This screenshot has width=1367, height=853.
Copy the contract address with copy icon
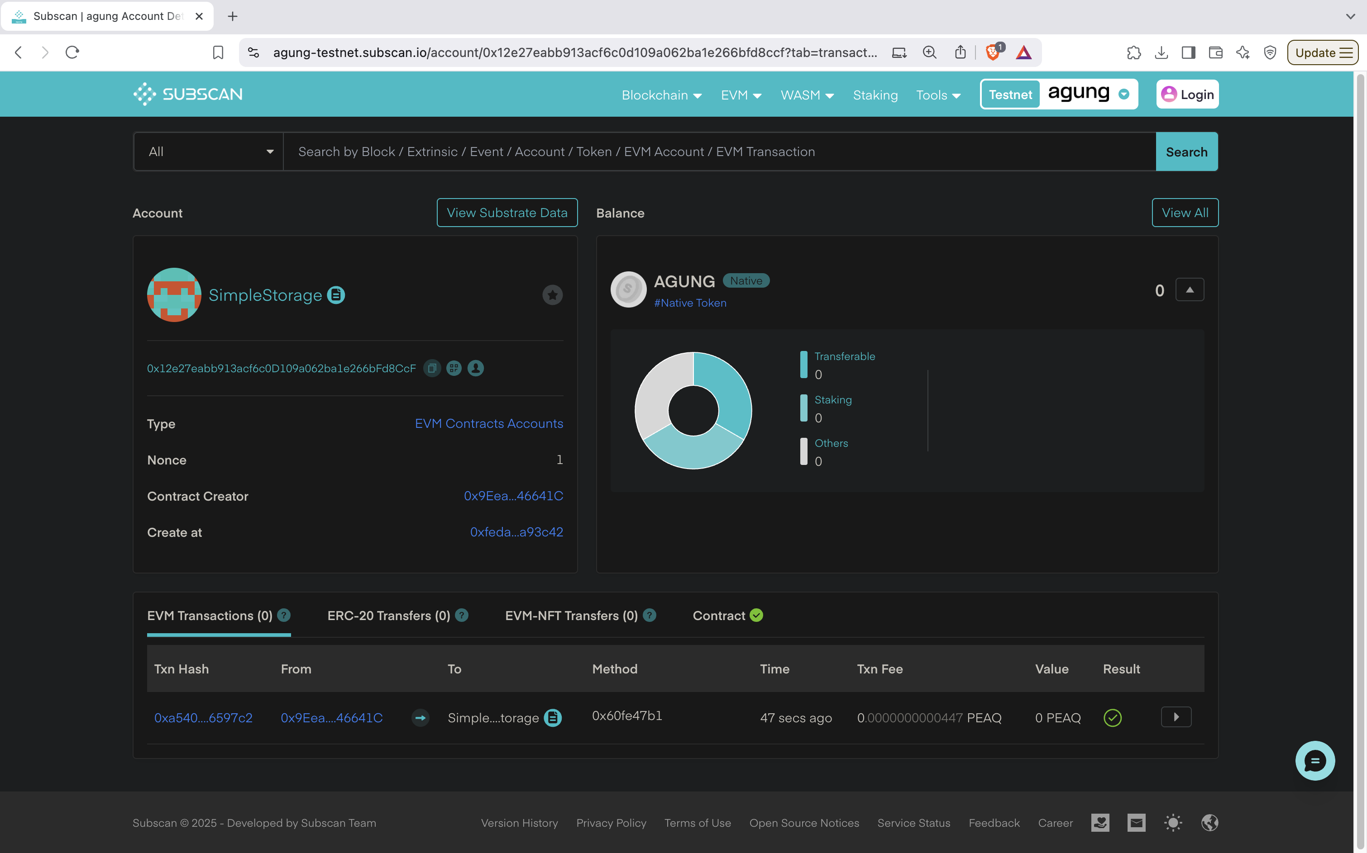pyautogui.click(x=432, y=369)
